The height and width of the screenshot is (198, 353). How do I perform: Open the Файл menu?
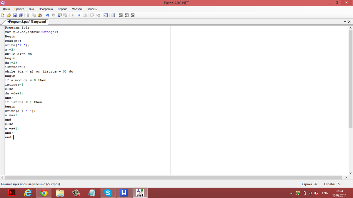6,9
